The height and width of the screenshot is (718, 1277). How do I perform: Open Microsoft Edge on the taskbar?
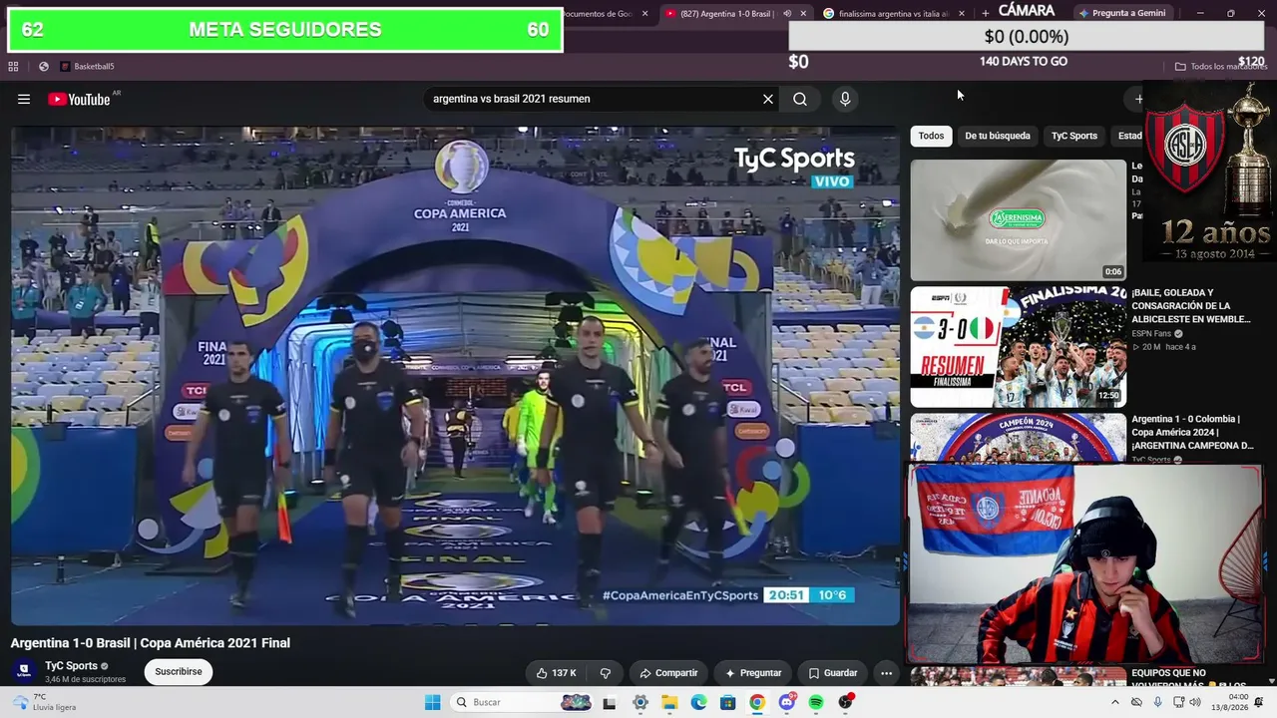pos(698,703)
